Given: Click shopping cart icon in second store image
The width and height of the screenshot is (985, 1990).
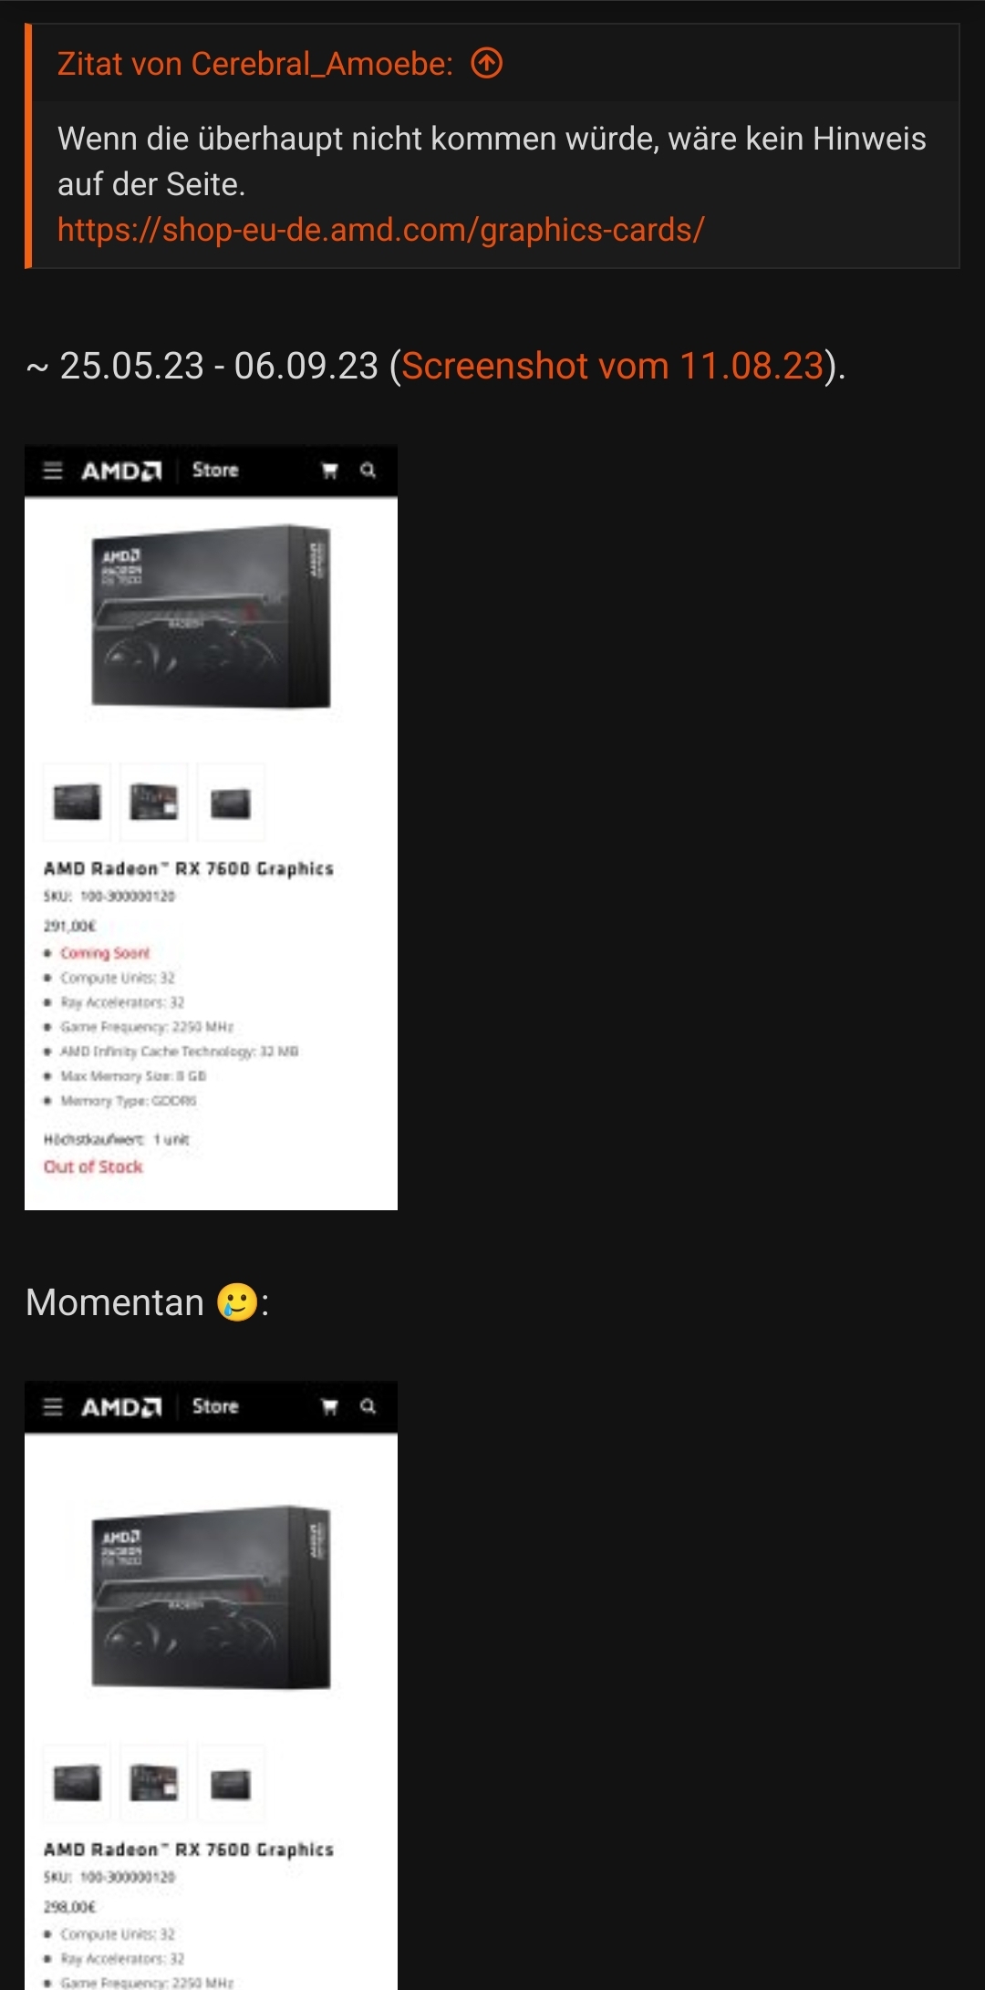Looking at the screenshot, I should point(330,1406).
